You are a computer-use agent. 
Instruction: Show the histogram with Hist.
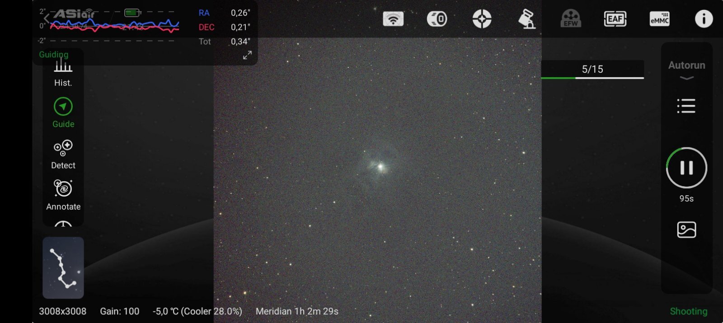(63, 73)
